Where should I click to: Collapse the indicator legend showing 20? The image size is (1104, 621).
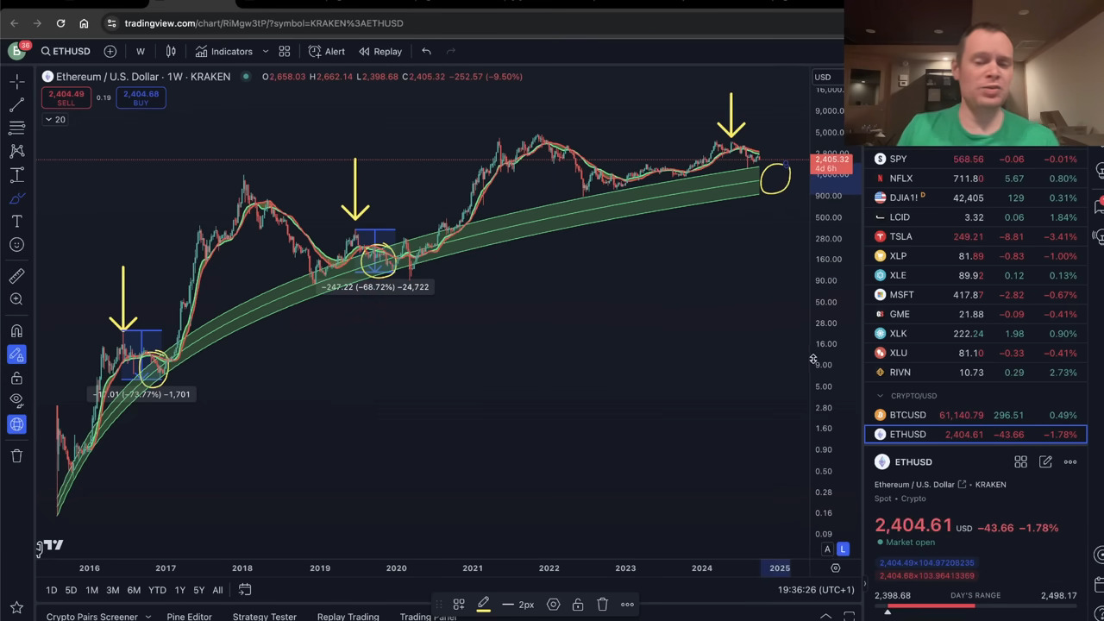(x=55, y=119)
